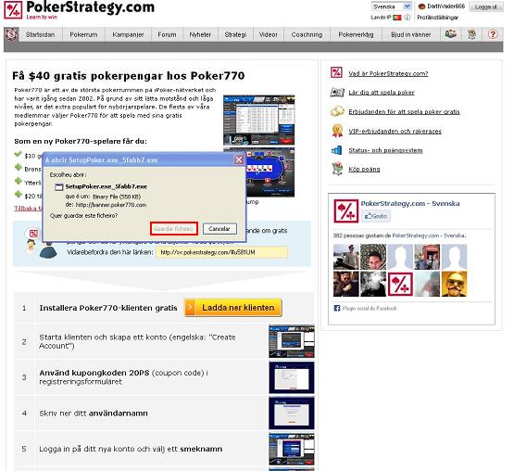Open the Poker770 lobby screenshot thumbnail
Viewport: 514px width, 471px height.
click(x=258, y=121)
